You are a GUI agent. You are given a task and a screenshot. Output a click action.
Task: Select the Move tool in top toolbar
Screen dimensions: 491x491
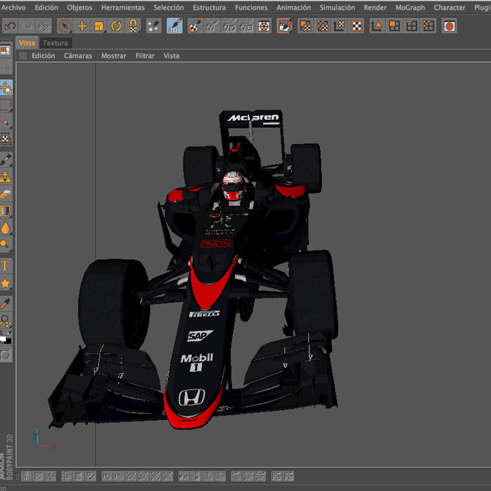[x=82, y=27]
